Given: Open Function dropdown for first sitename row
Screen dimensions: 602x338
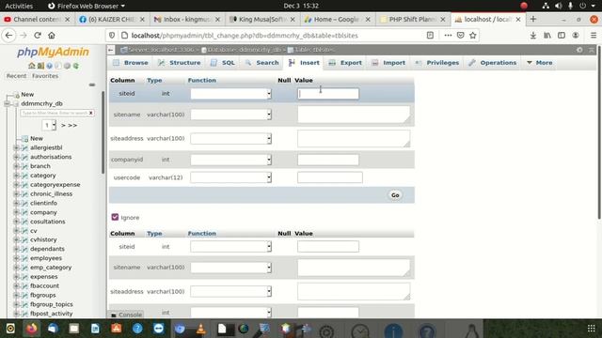Looking at the screenshot, I should pyautogui.click(x=230, y=115).
